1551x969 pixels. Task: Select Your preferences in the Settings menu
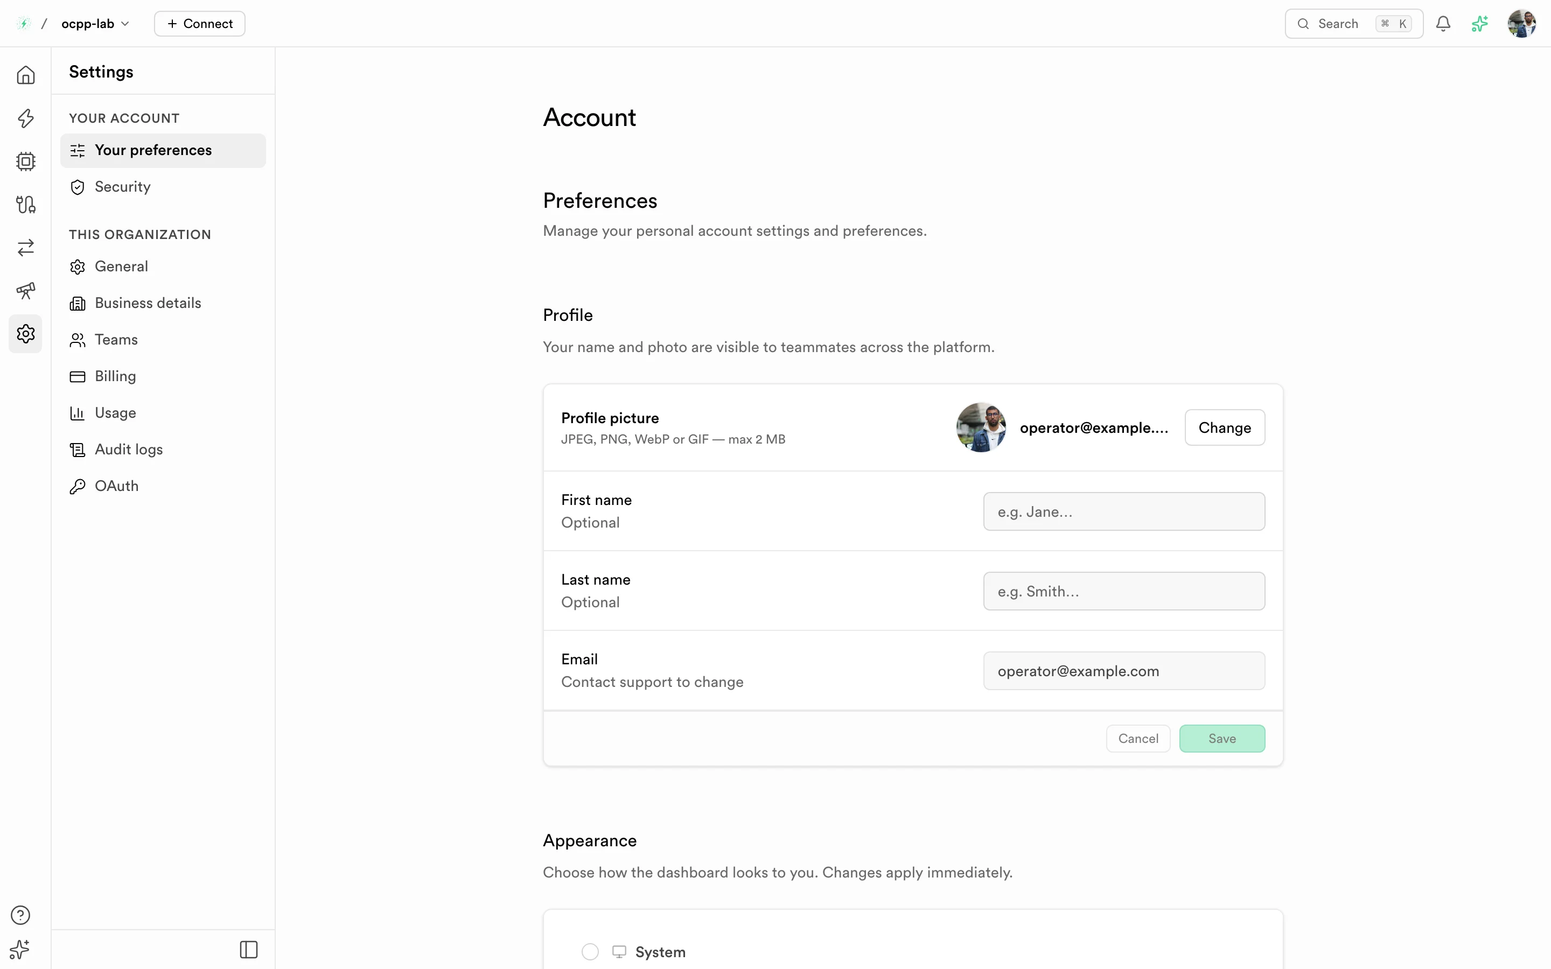[163, 150]
